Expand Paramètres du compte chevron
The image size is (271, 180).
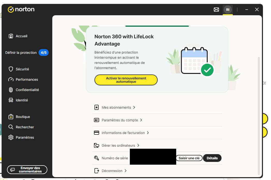141,120
